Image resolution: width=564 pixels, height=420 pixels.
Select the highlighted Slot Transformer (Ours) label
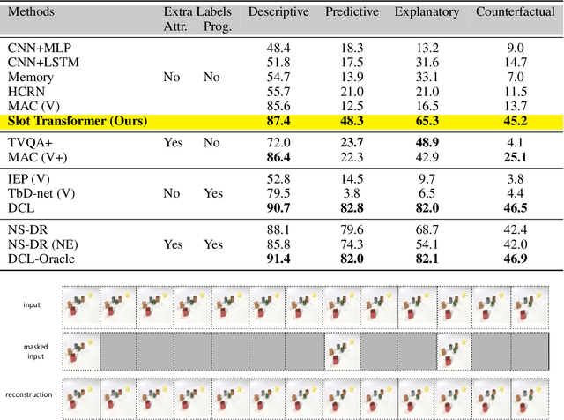77,121
